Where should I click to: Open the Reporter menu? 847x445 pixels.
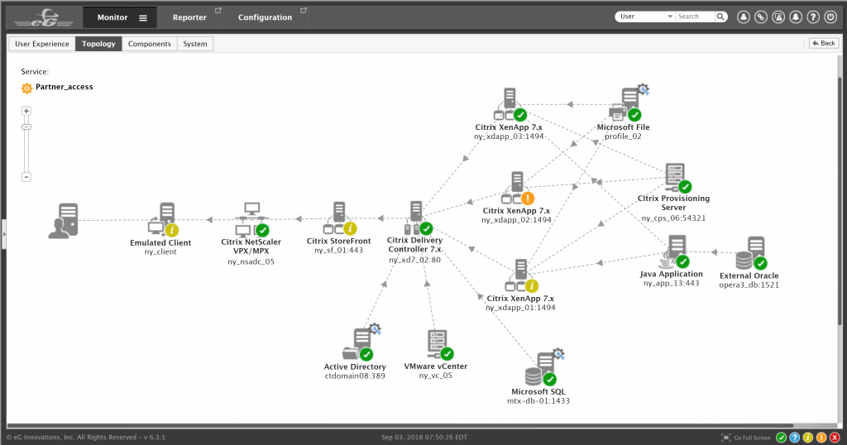pyautogui.click(x=189, y=17)
